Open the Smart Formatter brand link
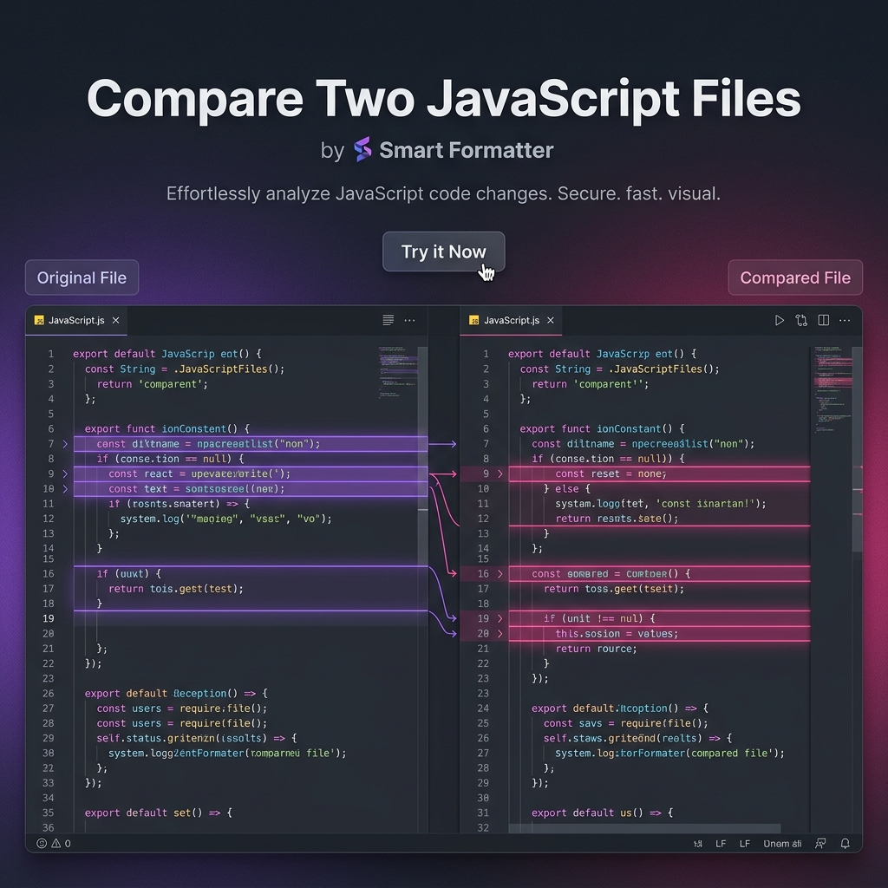 (466, 150)
